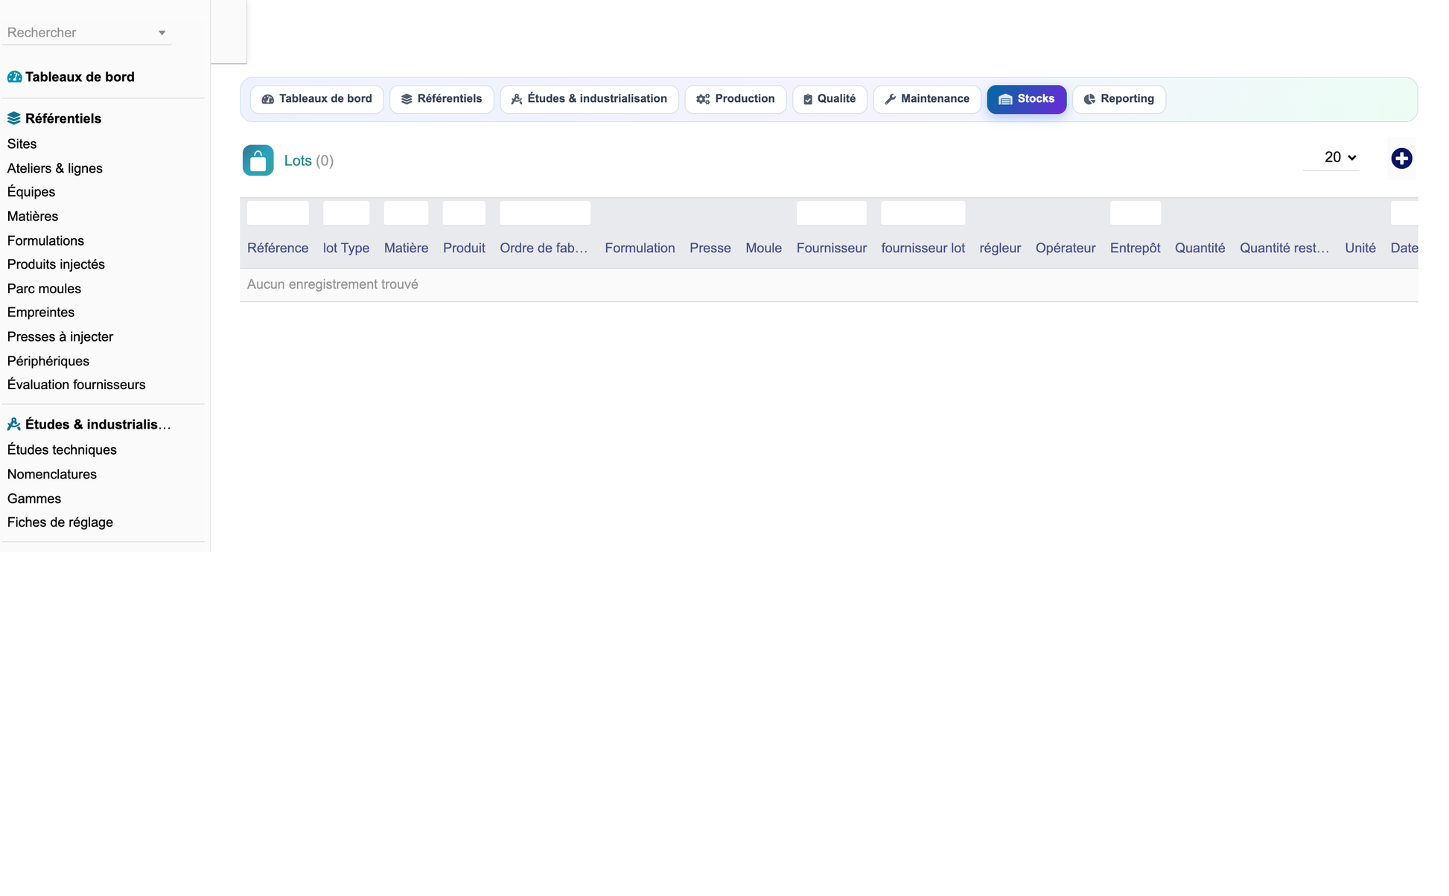The image size is (1449, 896).
Task: Click the Fournisseur column header
Action: (x=832, y=248)
